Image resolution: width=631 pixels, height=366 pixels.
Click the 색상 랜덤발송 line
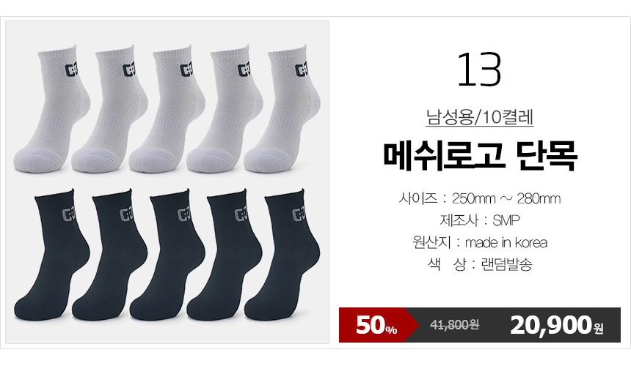point(480,264)
